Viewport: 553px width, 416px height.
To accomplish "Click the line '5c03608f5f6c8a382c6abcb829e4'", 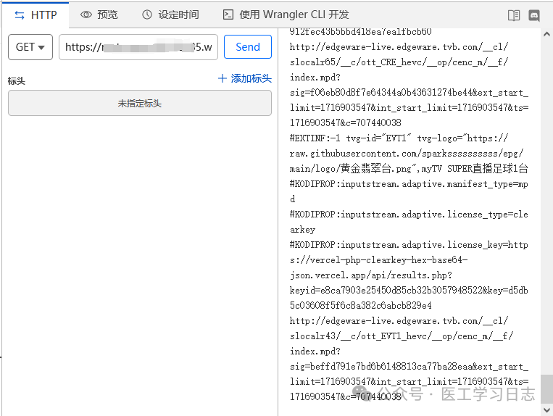I will coord(360,305).
